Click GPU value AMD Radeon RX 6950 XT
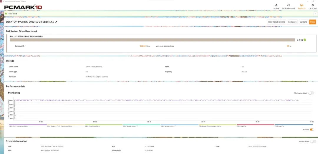318x154 pixels. click(x=50, y=150)
